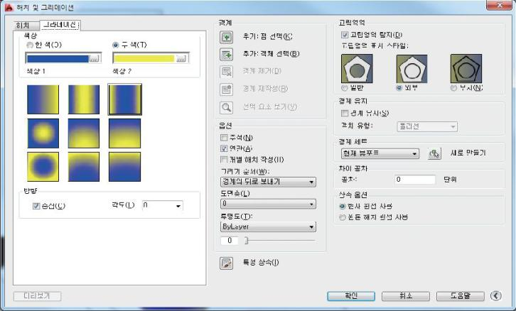Image resolution: width=516 pixels, height=311 pixels.
Task: Click the Add: Pick points (추가: 점 선택) icon
Action: click(x=227, y=37)
